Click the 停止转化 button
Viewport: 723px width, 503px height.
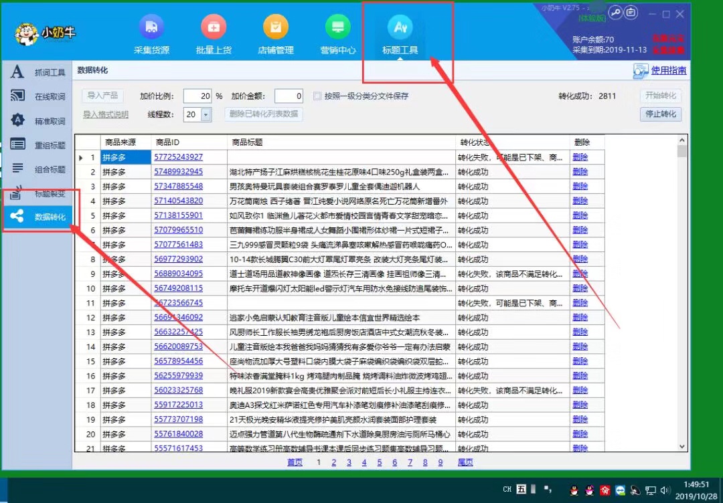(x=660, y=114)
